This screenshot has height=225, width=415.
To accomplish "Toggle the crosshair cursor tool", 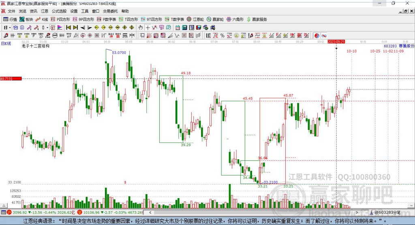I will coord(148,28).
